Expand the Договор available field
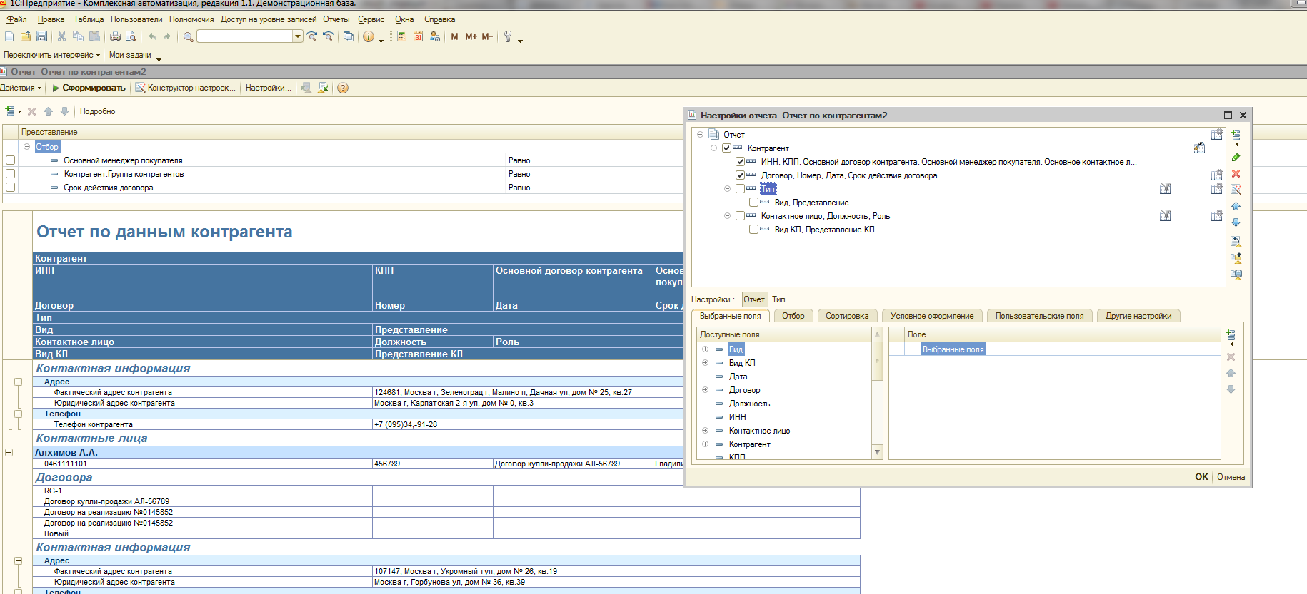 pyautogui.click(x=705, y=390)
